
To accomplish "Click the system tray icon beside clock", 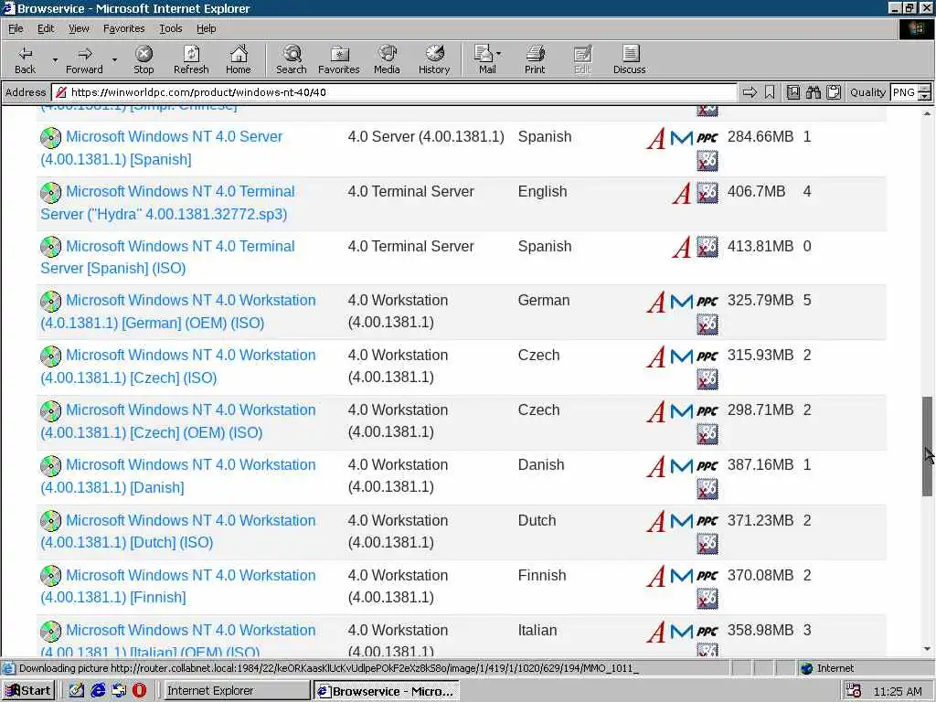I will pyautogui.click(x=854, y=691).
